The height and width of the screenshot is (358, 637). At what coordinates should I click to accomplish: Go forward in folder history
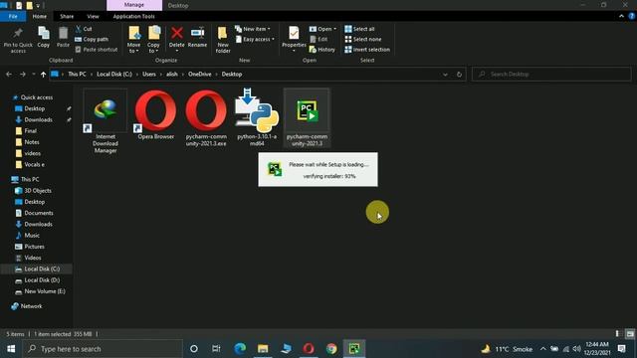click(x=23, y=75)
